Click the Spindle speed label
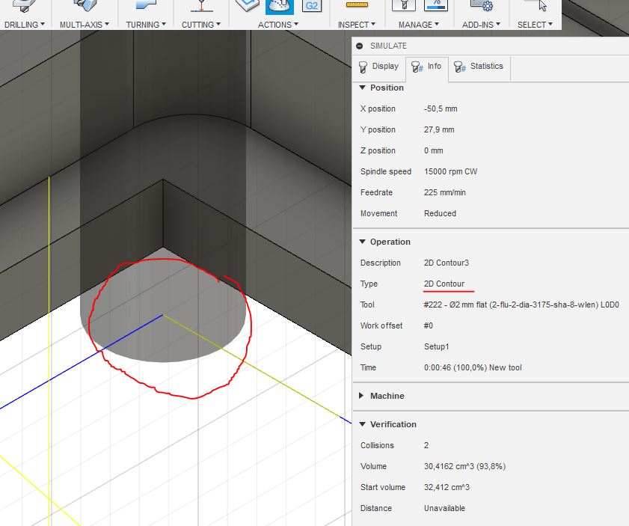The height and width of the screenshot is (526, 629). pos(385,171)
